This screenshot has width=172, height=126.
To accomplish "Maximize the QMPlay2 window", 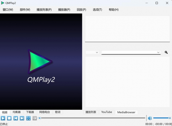I will pyautogui.click(x=157, y=3).
